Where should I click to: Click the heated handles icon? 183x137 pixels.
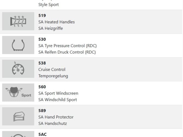[x=18, y=21]
